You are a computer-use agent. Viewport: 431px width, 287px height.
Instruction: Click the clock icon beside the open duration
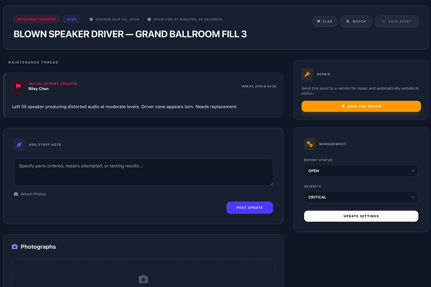(149, 19)
